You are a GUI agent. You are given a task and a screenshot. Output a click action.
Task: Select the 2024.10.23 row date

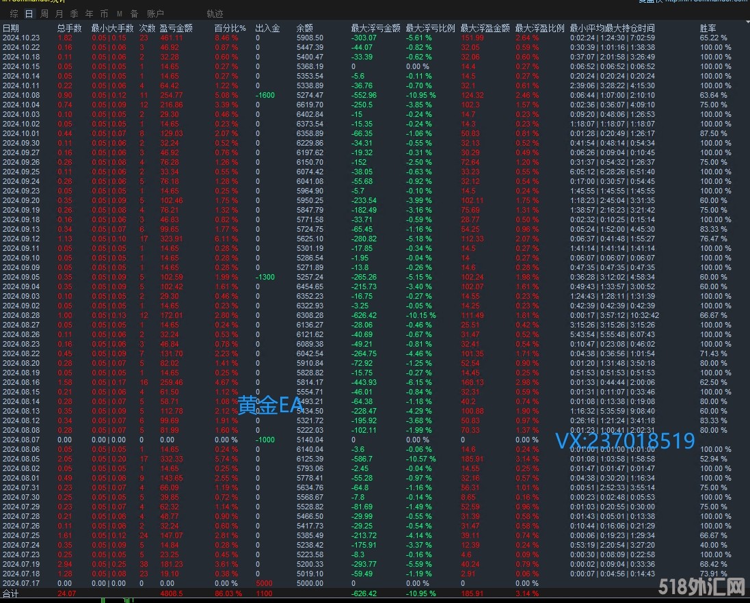21,38
